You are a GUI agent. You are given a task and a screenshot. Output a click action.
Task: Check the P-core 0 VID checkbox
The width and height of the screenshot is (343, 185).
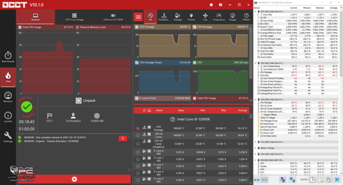pyautogui.click(x=138, y=152)
